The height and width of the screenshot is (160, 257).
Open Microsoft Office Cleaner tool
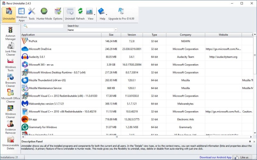[x=10, y=96]
